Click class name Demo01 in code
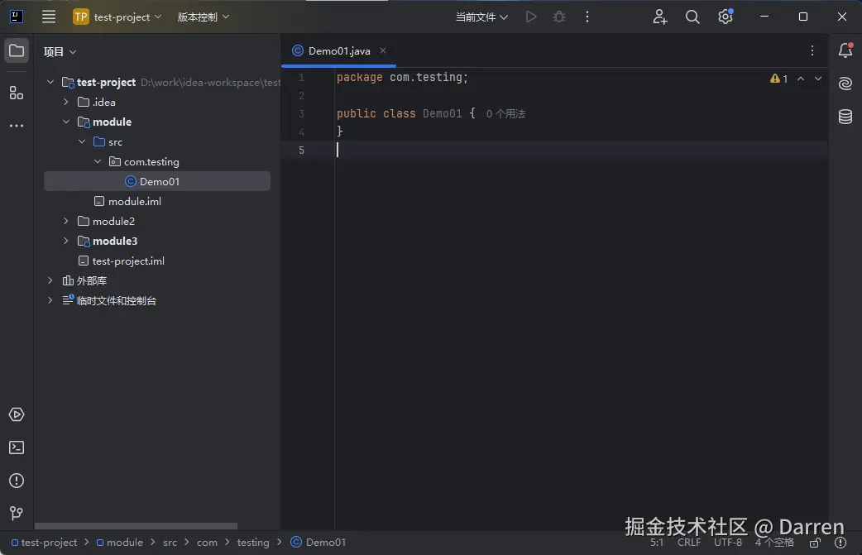 click(x=442, y=114)
